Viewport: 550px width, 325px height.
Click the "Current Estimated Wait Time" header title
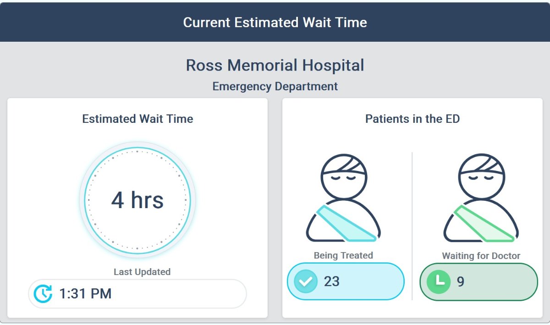point(275,22)
